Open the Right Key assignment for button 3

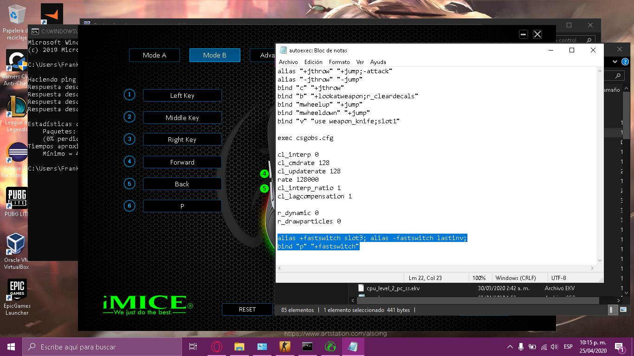coord(182,140)
